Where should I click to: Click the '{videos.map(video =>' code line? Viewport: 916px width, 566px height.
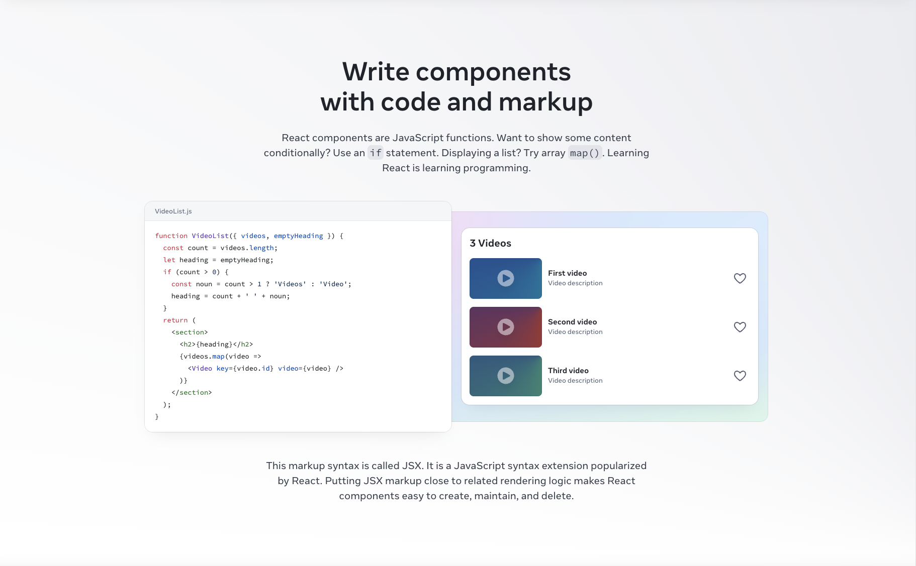click(x=220, y=356)
